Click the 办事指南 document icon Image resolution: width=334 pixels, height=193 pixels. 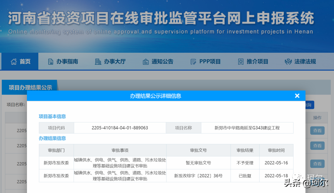50,62
